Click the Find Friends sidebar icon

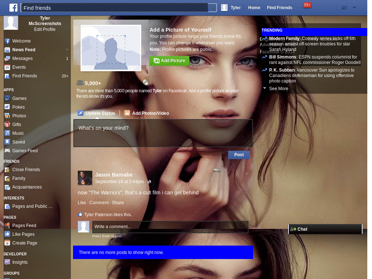coord(7,76)
